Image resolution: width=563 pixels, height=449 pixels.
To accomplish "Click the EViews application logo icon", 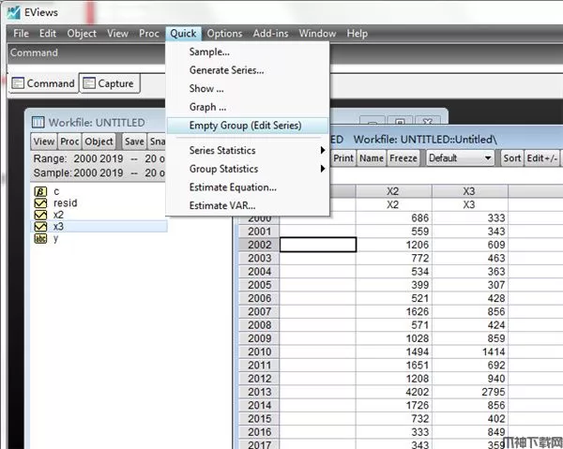I will click(13, 11).
